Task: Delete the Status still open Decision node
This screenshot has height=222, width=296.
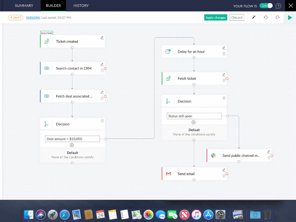Action: [x=224, y=98]
